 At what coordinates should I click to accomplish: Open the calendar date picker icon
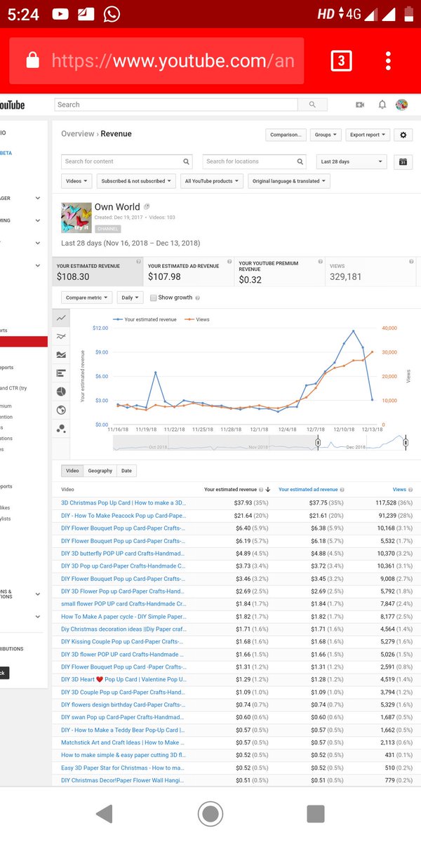403,161
